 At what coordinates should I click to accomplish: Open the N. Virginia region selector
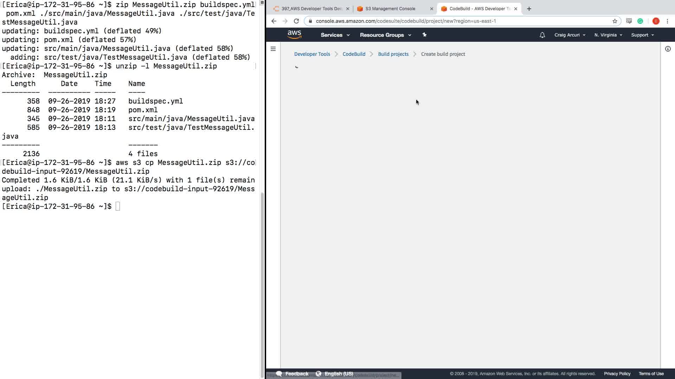pyautogui.click(x=608, y=35)
